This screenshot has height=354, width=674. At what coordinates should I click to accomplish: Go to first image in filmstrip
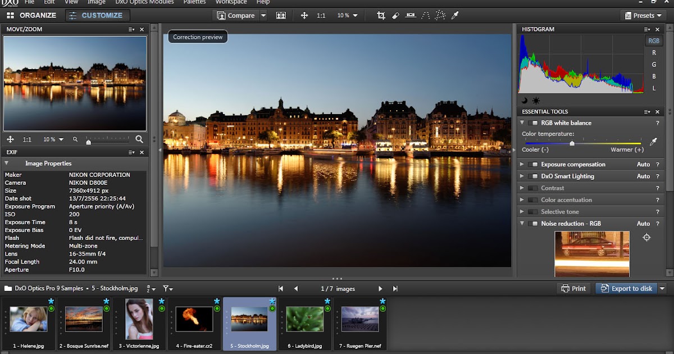pyautogui.click(x=281, y=289)
